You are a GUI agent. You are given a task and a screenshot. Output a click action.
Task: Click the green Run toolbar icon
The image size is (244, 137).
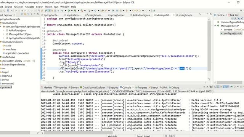(69, 11)
